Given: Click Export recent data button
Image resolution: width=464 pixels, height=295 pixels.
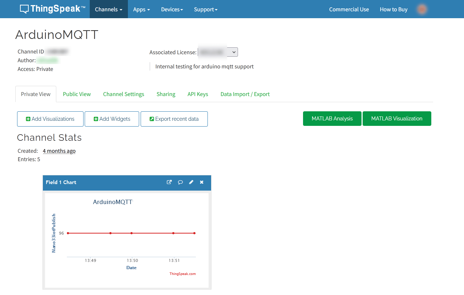Looking at the screenshot, I should point(174,119).
